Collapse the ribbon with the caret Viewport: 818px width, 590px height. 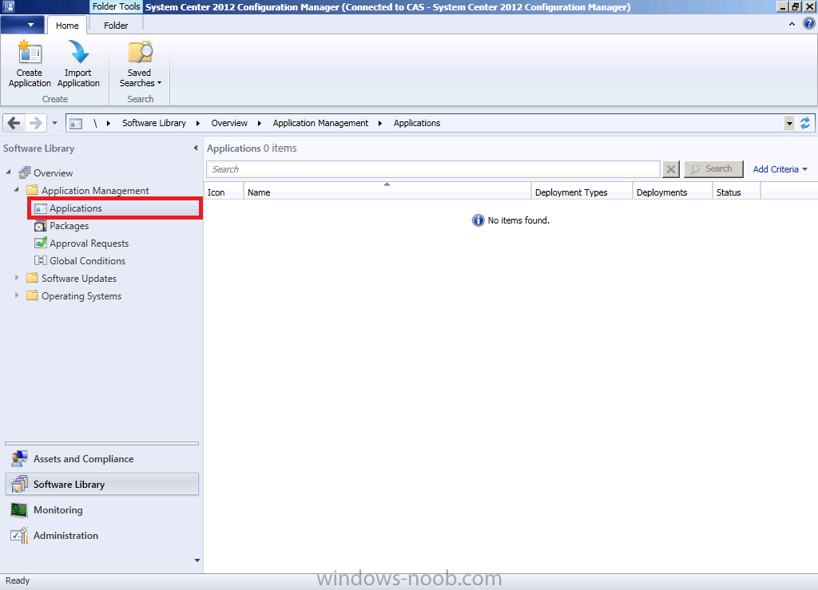tap(792, 24)
